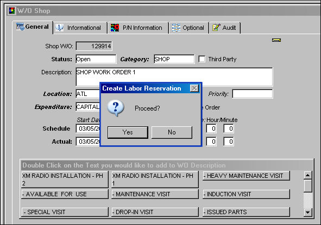Open the Audit tab
Viewport: 321px width, 225px height.
click(224, 28)
